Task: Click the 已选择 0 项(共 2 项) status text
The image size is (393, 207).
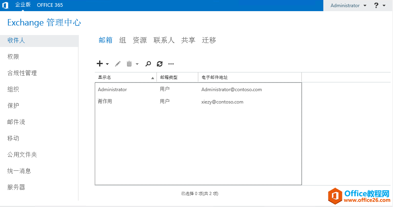Action: pos(200,193)
